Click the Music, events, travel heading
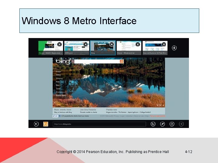218x163 pixels. (63, 110)
